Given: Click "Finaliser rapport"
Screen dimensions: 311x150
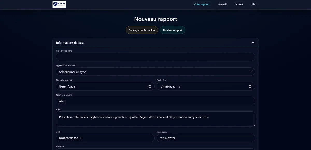Looking at the screenshot, I should [172, 30].
